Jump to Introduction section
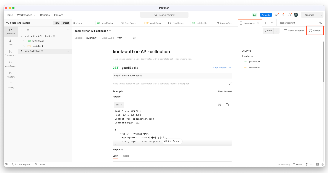Image resolution: width=328 pixels, height=173 pixels. point(248,56)
